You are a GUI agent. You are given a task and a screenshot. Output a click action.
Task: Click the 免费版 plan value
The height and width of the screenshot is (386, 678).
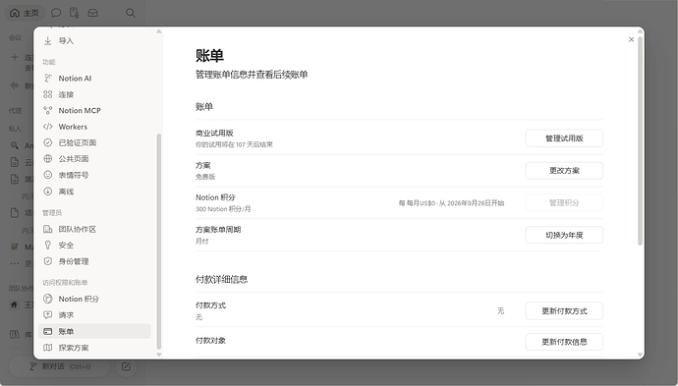point(205,177)
